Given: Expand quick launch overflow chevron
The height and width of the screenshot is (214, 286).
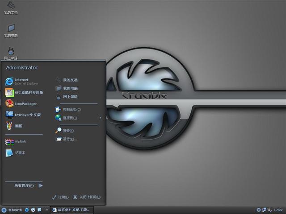Looking at the screenshot, I should (x=46, y=210).
